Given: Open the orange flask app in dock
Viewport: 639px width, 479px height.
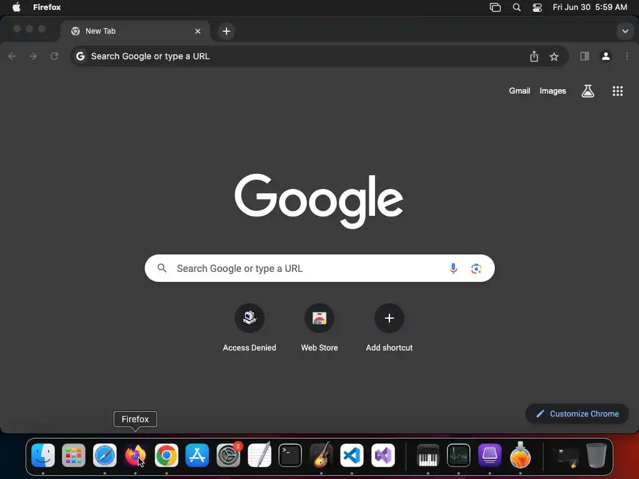Looking at the screenshot, I should [520, 455].
